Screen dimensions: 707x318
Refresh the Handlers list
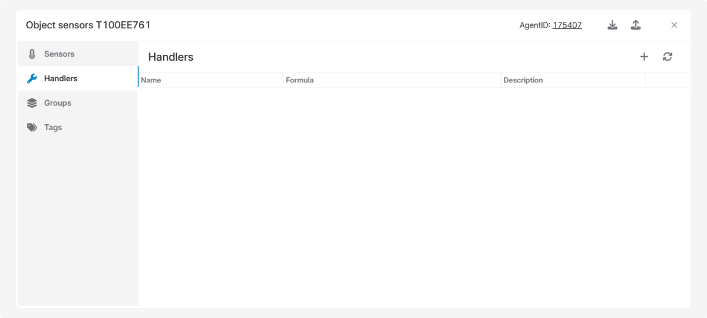pyautogui.click(x=668, y=57)
